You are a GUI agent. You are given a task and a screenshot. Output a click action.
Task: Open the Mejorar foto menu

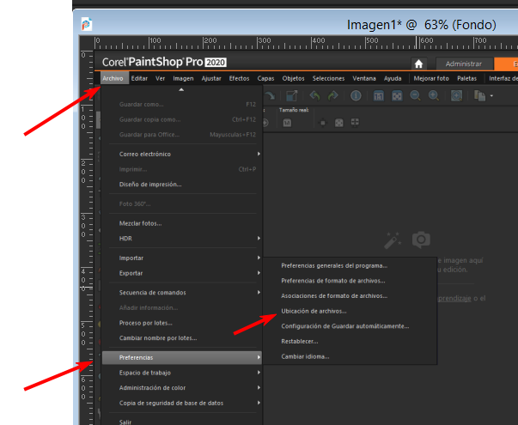[x=431, y=78]
